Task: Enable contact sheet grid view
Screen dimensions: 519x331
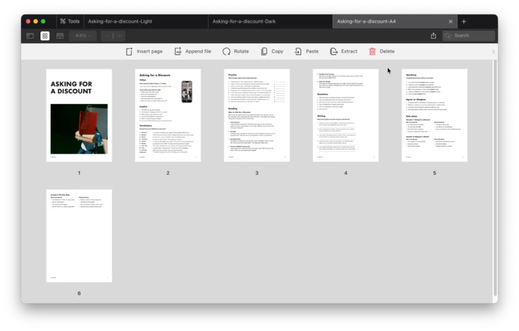Action: [45, 36]
